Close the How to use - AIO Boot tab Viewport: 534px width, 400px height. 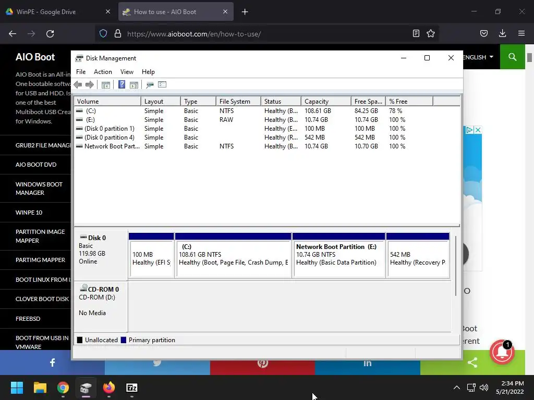(225, 11)
